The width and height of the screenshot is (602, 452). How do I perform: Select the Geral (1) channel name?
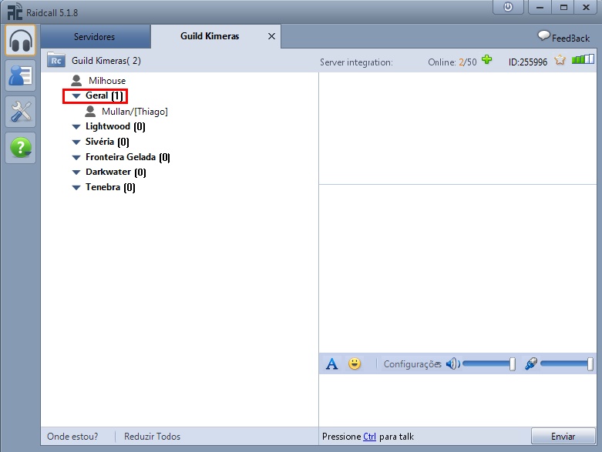pos(104,95)
